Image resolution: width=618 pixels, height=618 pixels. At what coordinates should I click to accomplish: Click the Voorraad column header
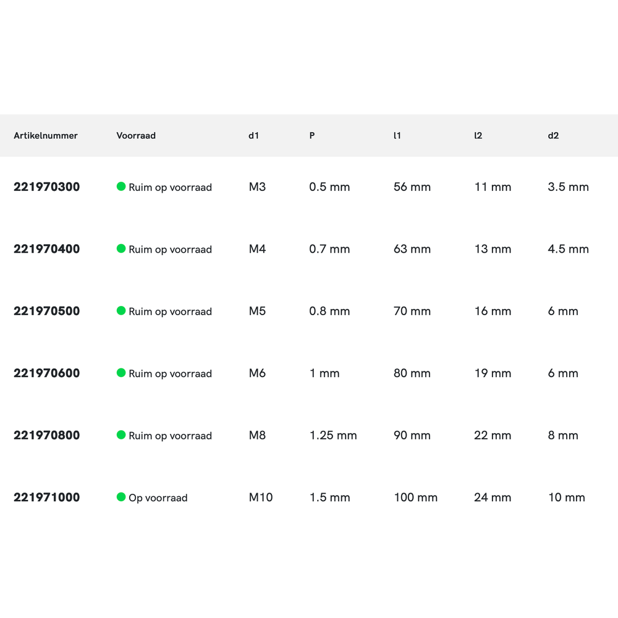136,135
